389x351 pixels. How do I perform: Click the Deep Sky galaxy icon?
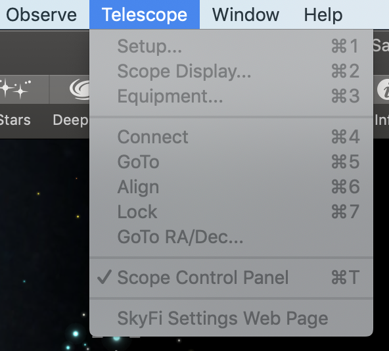click(x=80, y=89)
